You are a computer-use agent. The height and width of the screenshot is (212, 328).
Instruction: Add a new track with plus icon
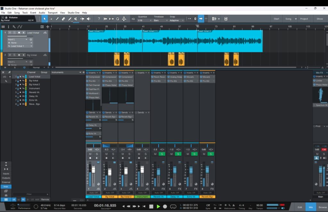point(48,27)
